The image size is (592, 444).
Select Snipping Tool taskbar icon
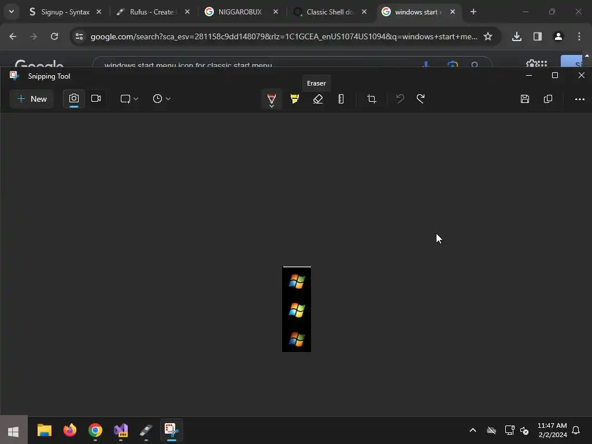172,430
